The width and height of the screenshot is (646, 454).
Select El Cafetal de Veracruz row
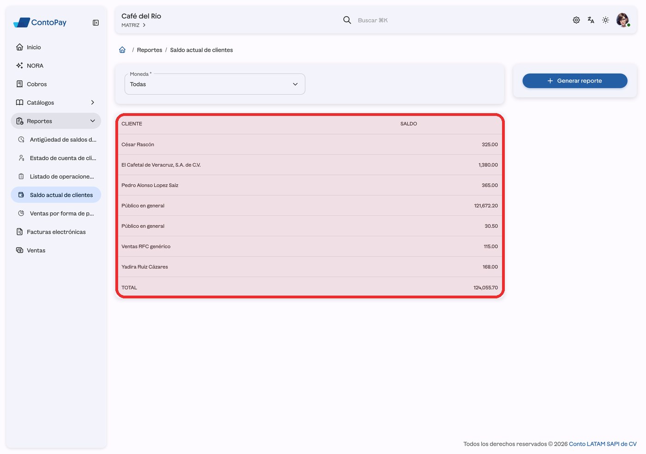point(310,165)
